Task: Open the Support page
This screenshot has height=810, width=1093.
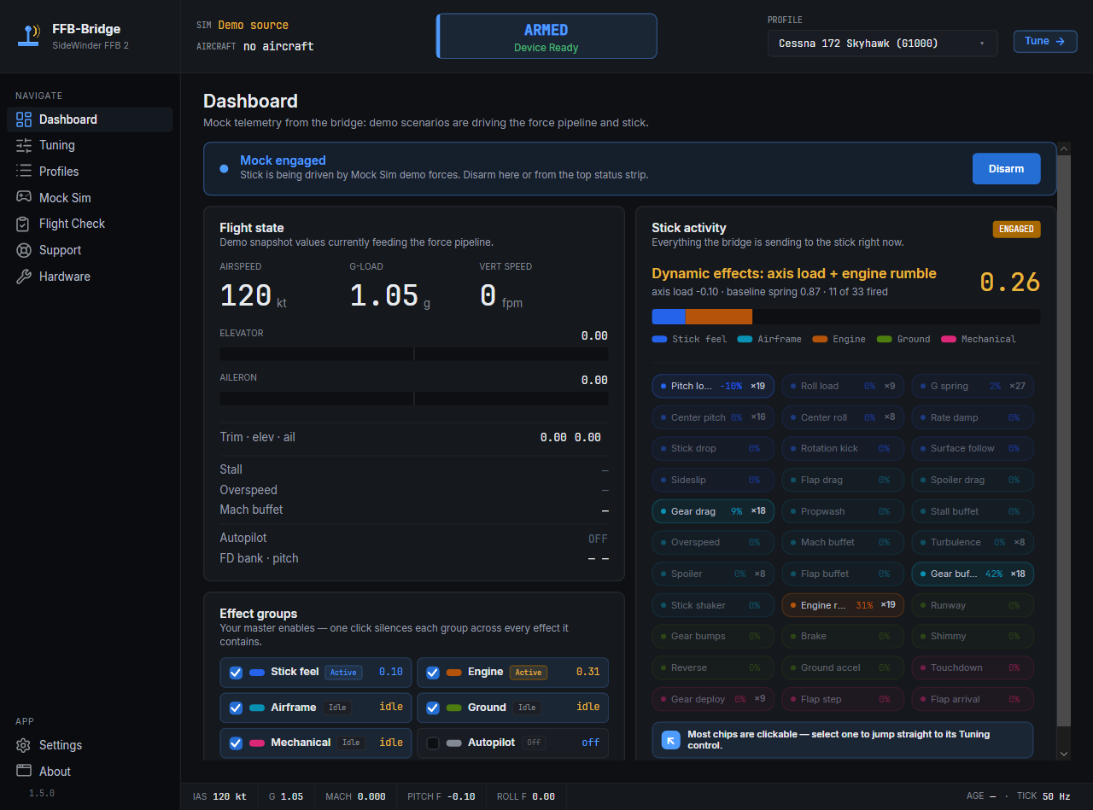Action: pyautogui.click(x=90, y=250)
